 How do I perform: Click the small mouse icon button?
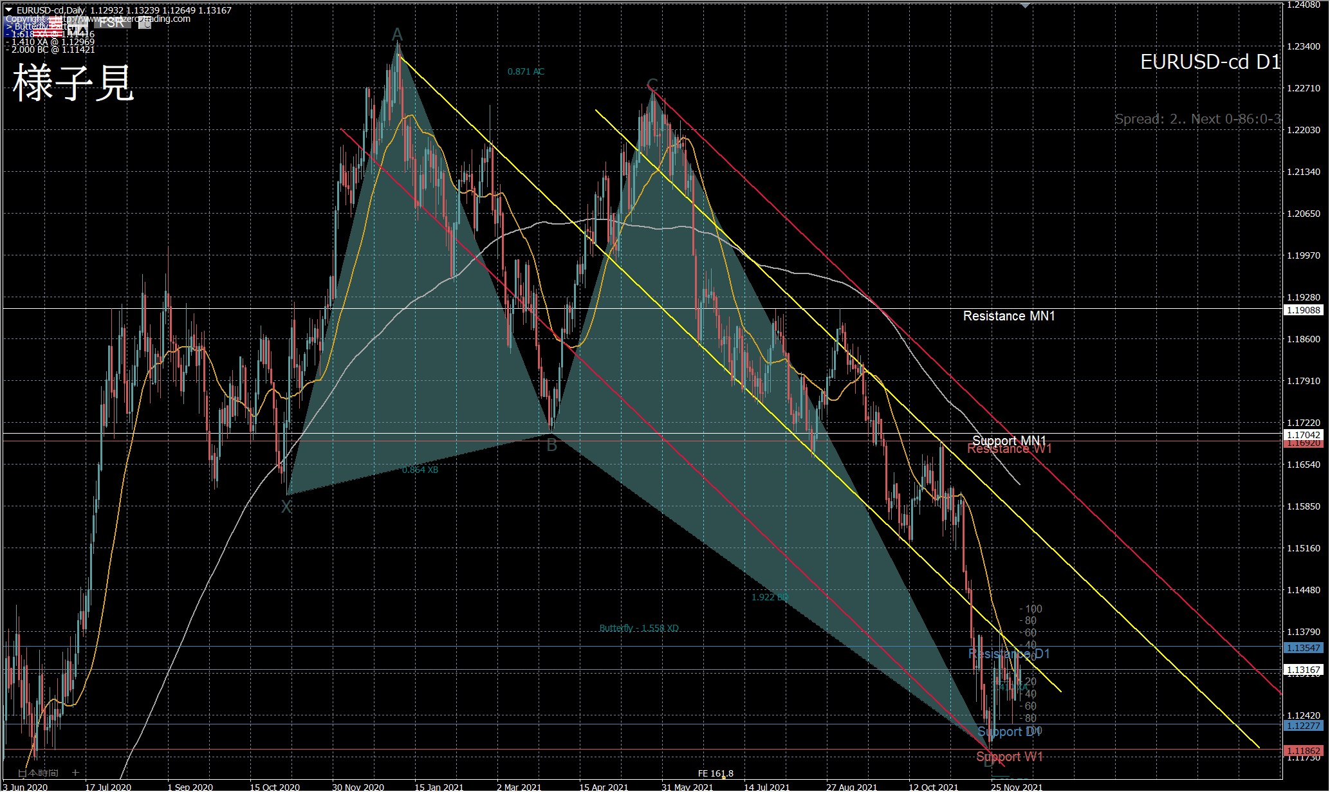pos(145,23)
